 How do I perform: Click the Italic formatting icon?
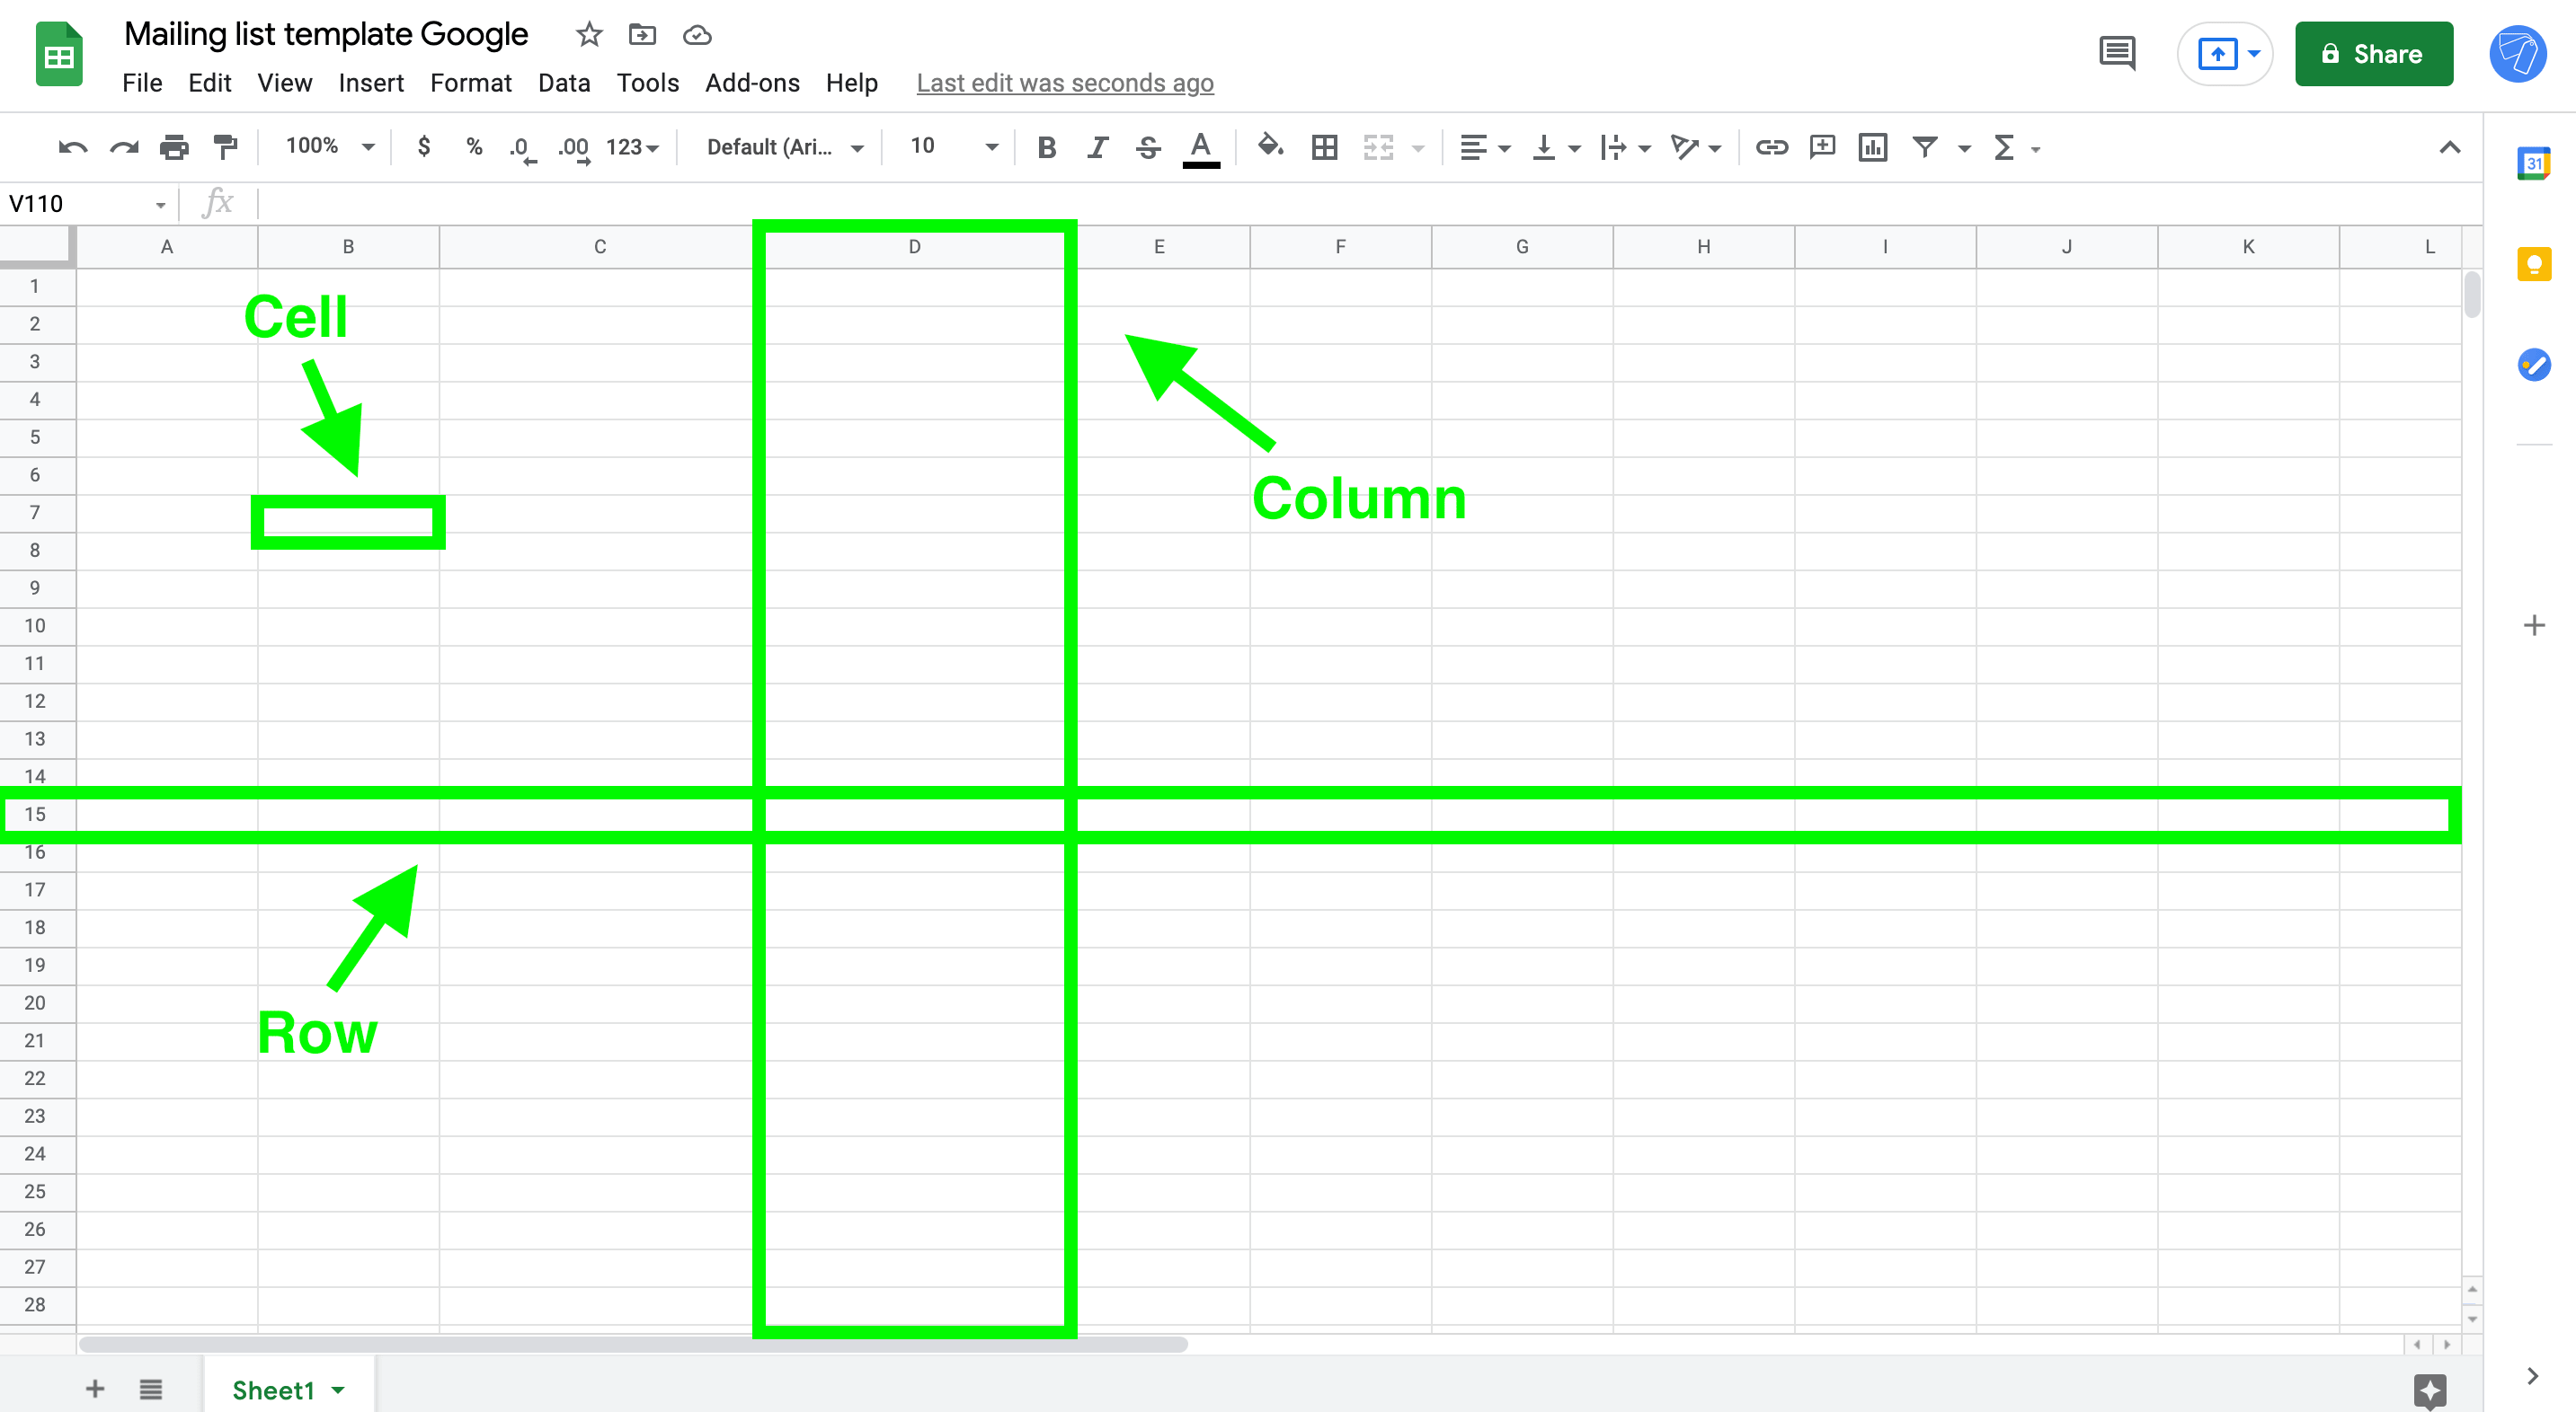[x=1094, y=146]
